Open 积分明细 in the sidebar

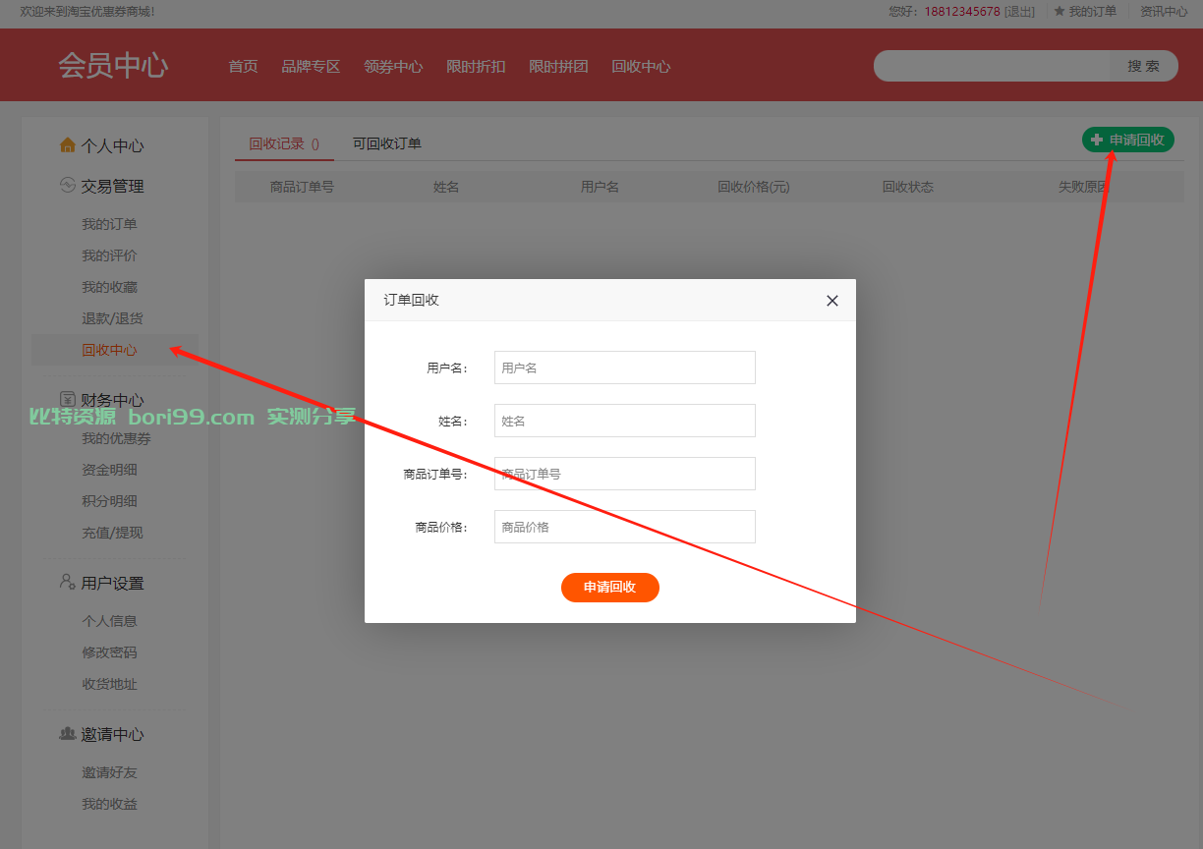109,501
